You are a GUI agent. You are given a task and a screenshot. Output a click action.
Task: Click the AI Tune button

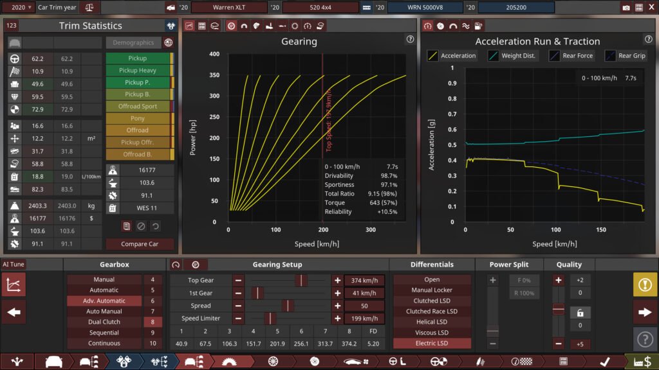pyautogui.click(x=13, y=264)
